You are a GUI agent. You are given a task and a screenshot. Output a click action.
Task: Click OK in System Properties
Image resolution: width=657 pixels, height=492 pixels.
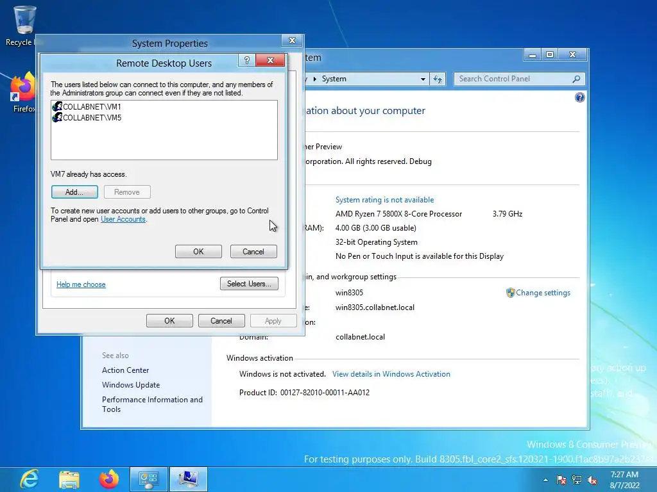(169, 321)
